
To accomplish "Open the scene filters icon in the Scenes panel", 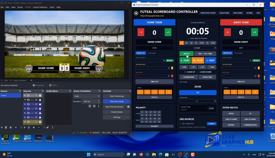I will [x=11, y=128].
